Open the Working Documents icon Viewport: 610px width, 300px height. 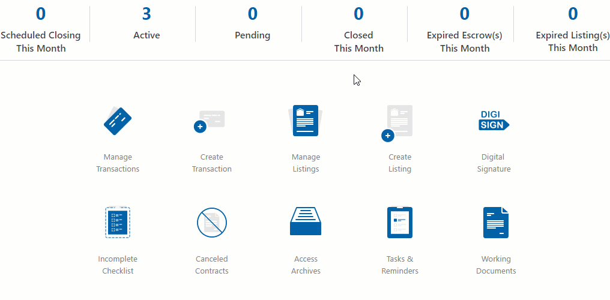pyautogui.click(x=496, y=222)
